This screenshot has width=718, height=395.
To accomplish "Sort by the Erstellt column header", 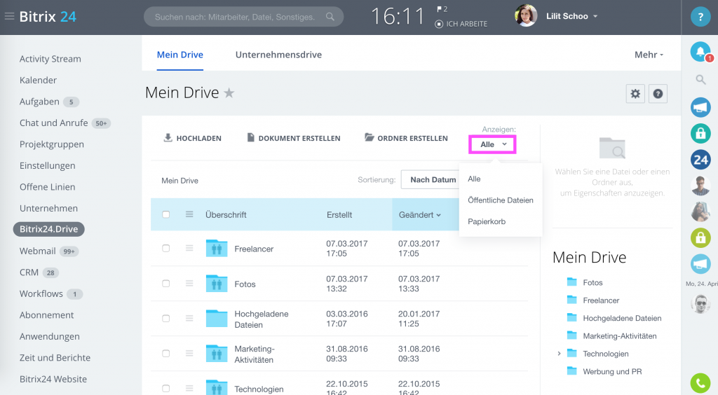I will [x=339, y=215].
